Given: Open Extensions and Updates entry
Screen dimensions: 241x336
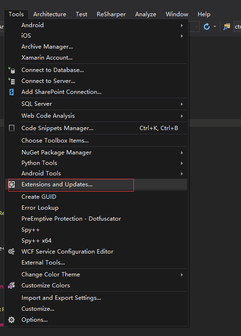Looking at the screenshot, I should pyautogui.click(x=96, y=184).
